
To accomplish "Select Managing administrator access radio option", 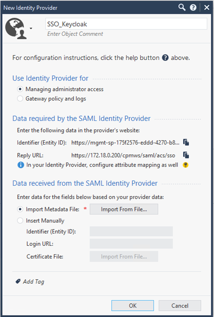I will click(21, 89).
